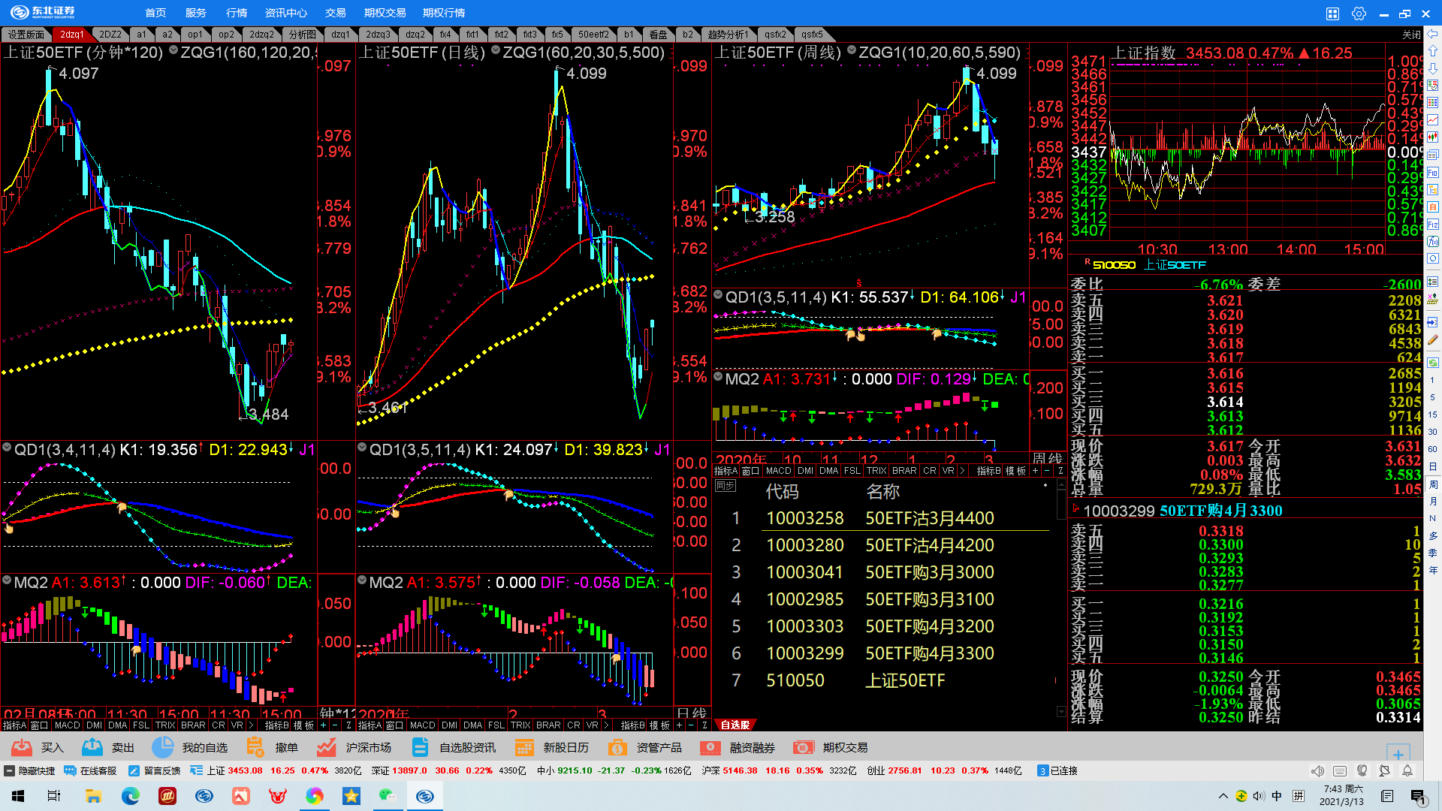This screenshot has height=811, width=1442.
Task: Open 我的自选 pie chart icon
Action: (162, 747)
